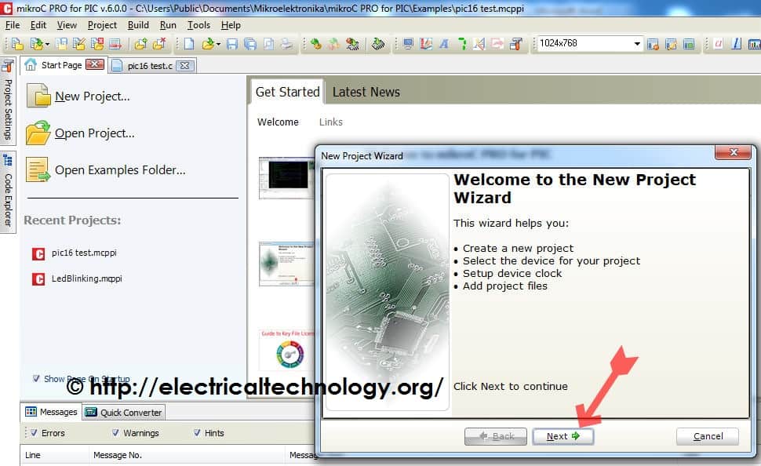Click the Remove File from Project icon
The height and width of the screenshot is (466, 761).
coord(159,44)
